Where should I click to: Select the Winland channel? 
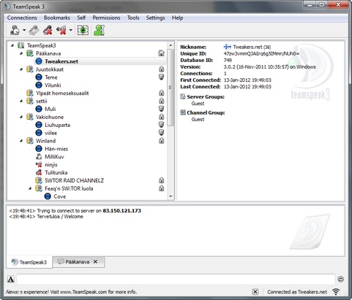click(45, 141)
